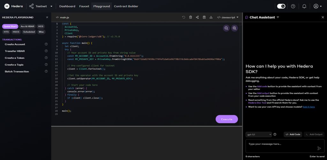Click the share code icon

coord(197,17)
